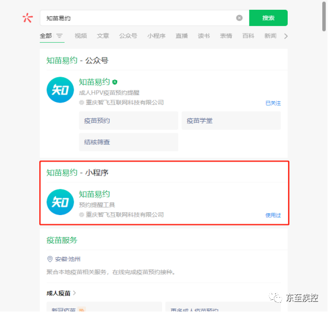Open the filter icon next to 全部
The height and width of the screenshot is (312, 328).
[59, 36]
